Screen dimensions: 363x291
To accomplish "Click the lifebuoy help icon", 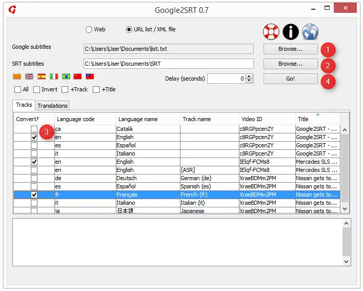I will (x=271, y=32).
